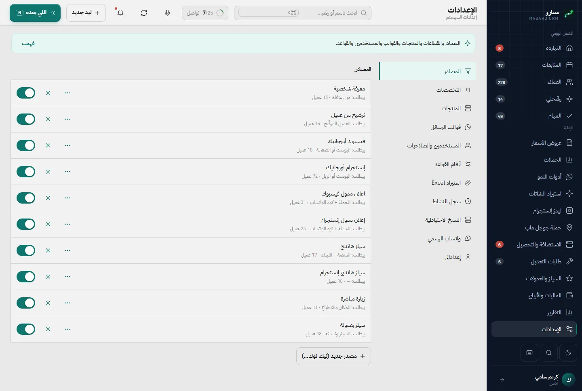Screen dimensions: 582x391
Task: Click X on سيلز بعمولة row
Action: [x=48, y=329]
